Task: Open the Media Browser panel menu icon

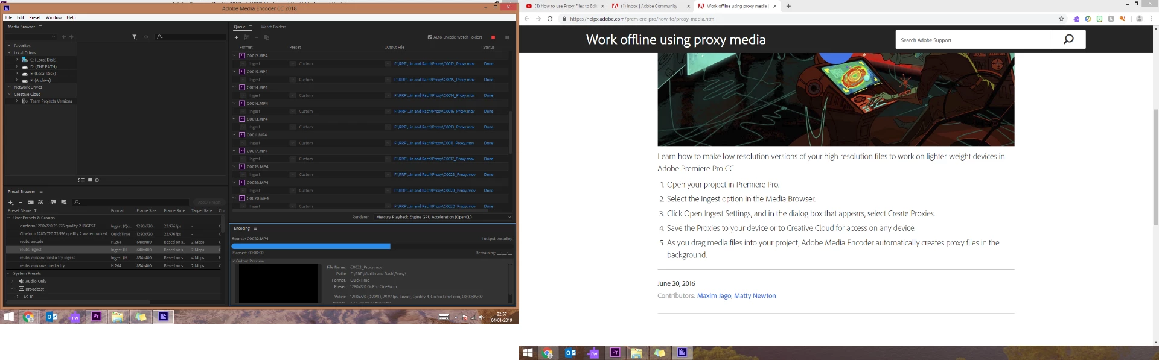Action: click(40, 27)
